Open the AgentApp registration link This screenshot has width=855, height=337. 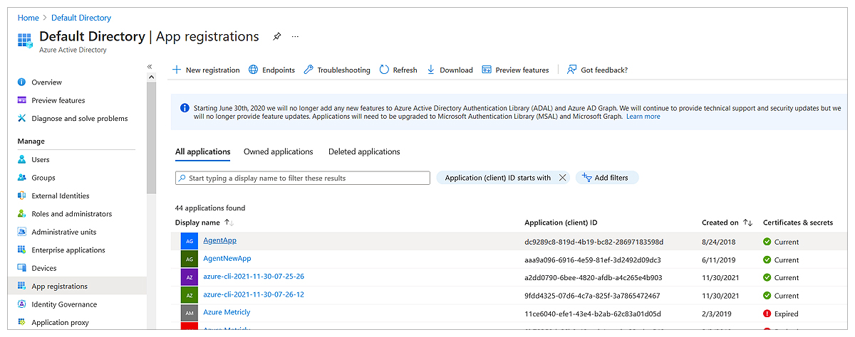[219, 240]
